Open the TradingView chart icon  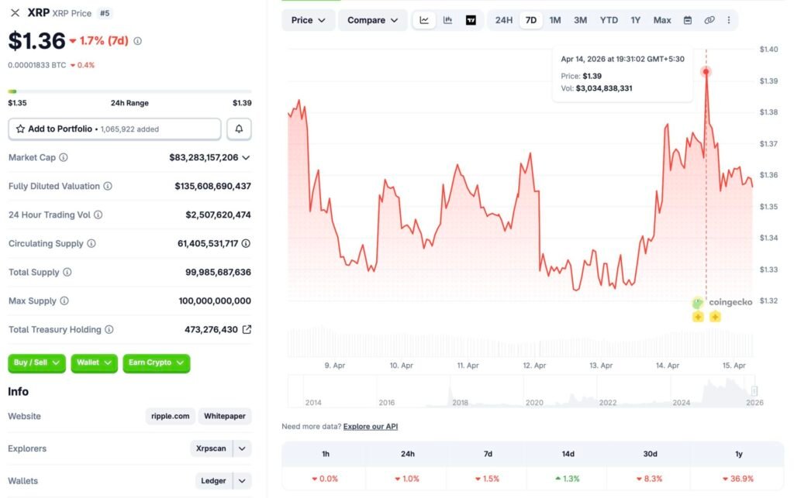click(x=471, y=20)
